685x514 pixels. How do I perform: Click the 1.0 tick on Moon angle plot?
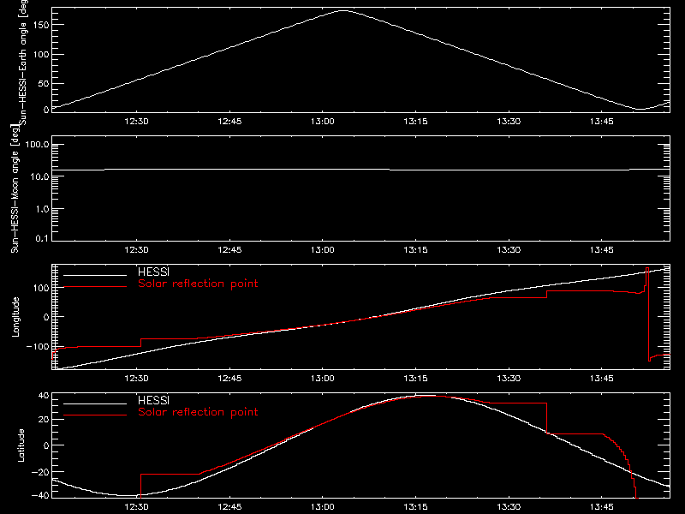(42, 209)
